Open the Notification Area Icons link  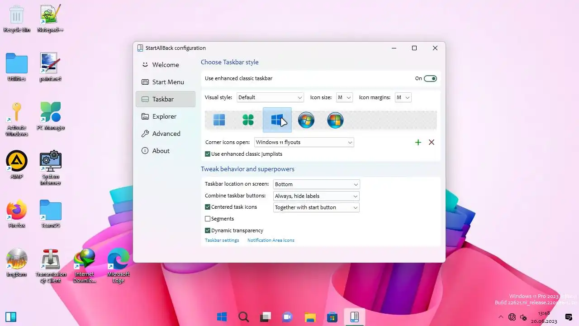click(271, 240)
